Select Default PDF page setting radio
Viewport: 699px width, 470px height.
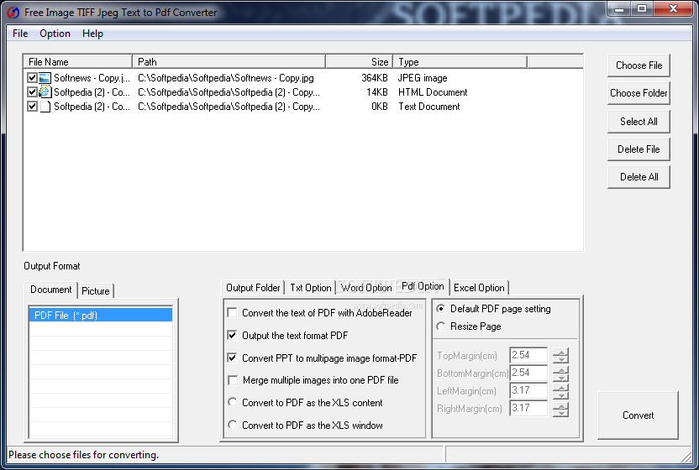441,309
